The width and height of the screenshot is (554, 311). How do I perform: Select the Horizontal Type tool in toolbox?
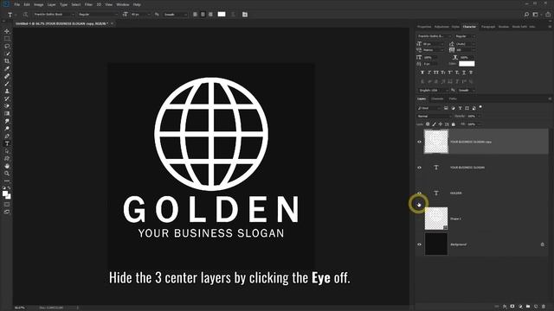click(x=7, y=143)
